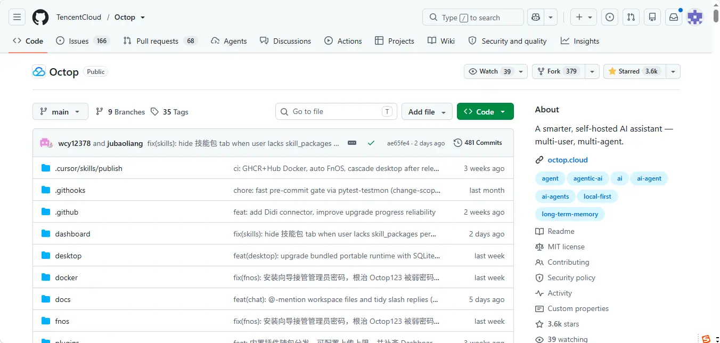Open the issues icon in top header
This screenshot has width=720, height=343.
pyautogui.click(x=610, y=17)
